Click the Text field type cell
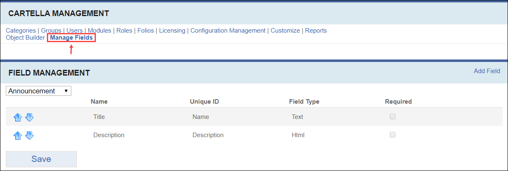 (x=298, y=117)
